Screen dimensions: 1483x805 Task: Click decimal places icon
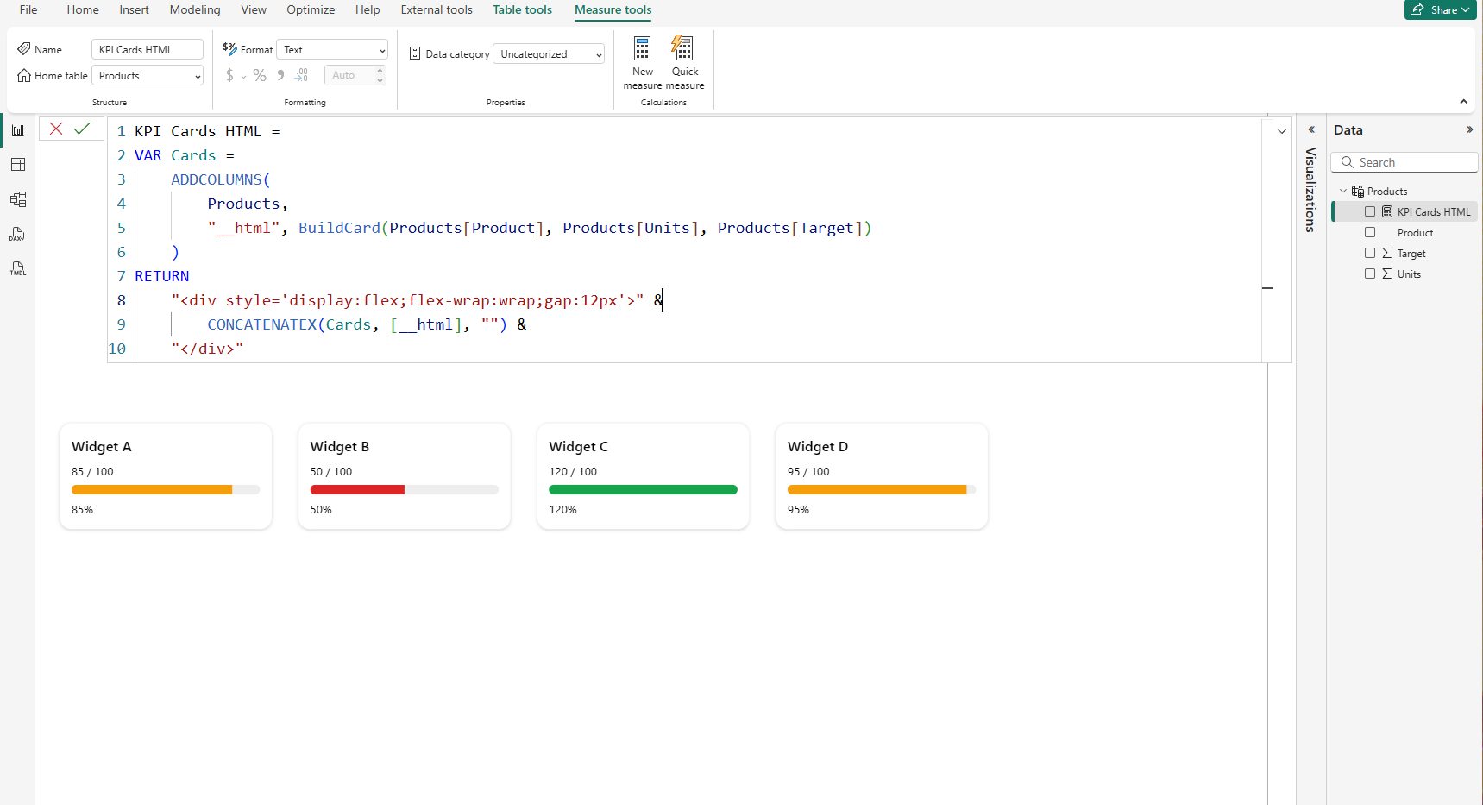pyautogui.click(x=301, y=75)
